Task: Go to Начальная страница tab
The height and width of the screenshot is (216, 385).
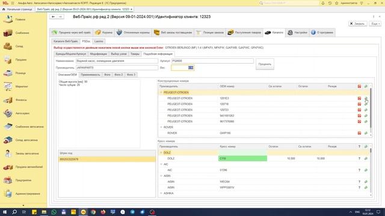Action: coord(17,10)
